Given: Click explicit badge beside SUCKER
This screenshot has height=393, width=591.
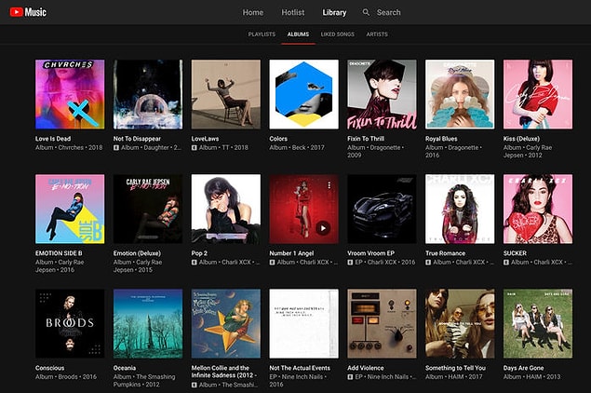Looking at the screenshot, I should [x=506, y=262].
